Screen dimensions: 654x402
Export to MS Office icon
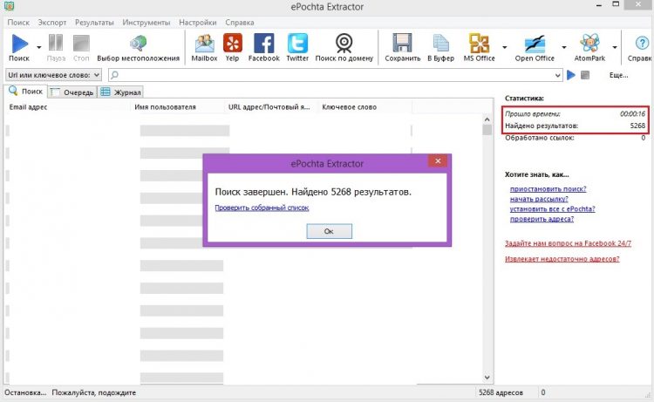(x=480, y=44)
